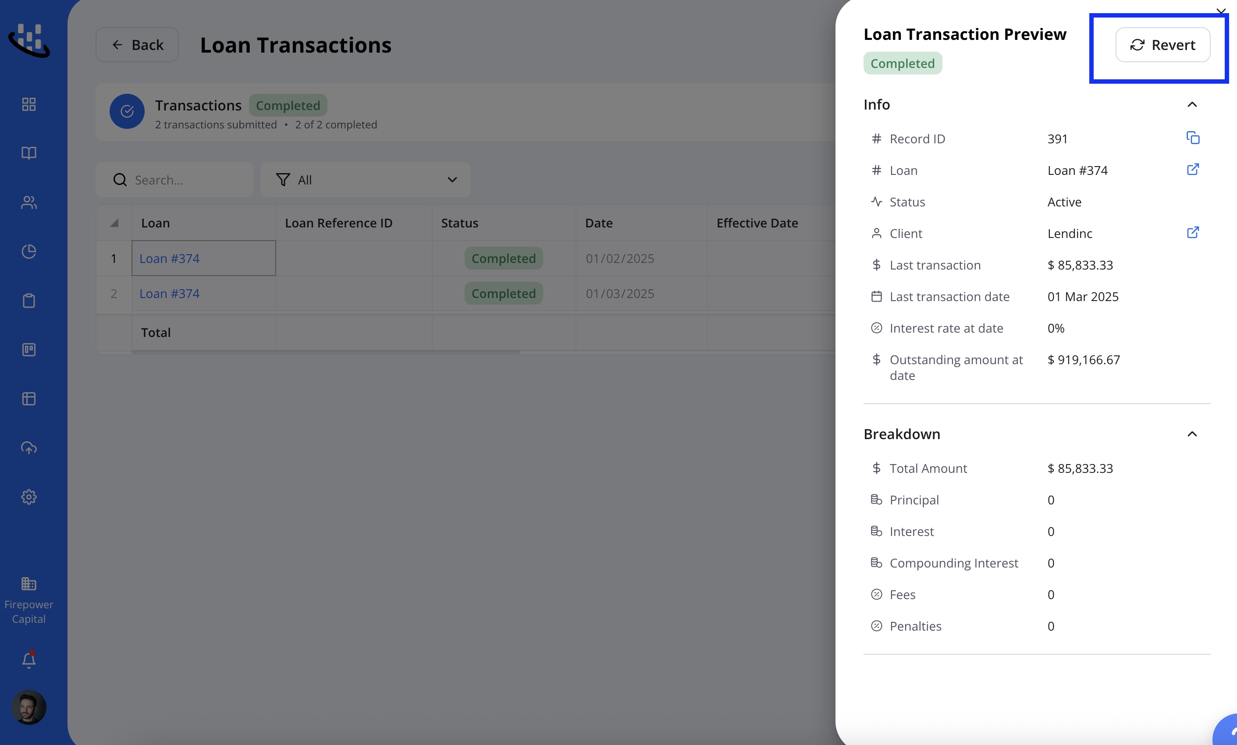Collapse the Info section chevron
Viewport: 1237px width, 745px height.
pos(1192,104)
